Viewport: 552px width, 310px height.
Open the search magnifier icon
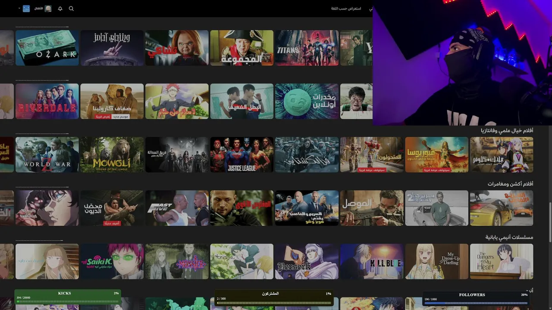pos(71,9)
